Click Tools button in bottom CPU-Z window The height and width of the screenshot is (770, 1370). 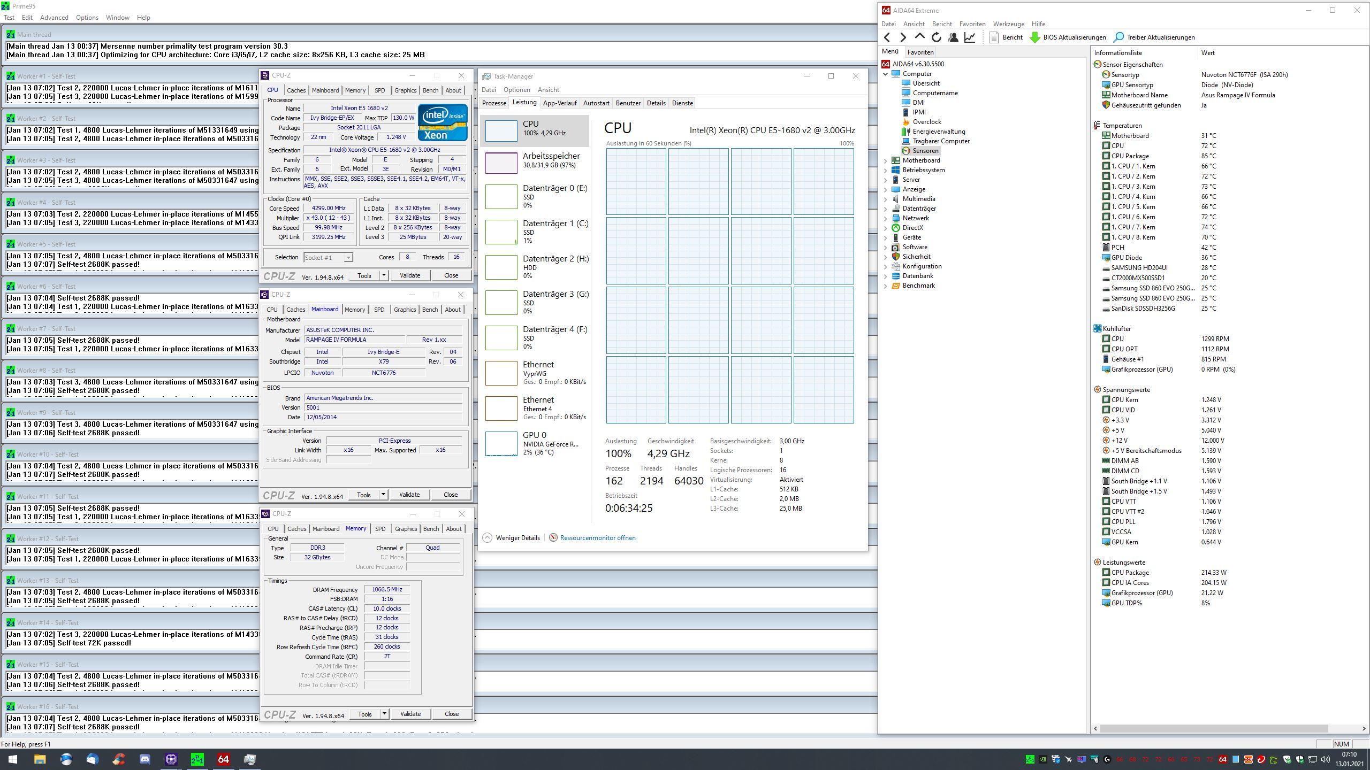pyautogui.click(x=364, y=714)
